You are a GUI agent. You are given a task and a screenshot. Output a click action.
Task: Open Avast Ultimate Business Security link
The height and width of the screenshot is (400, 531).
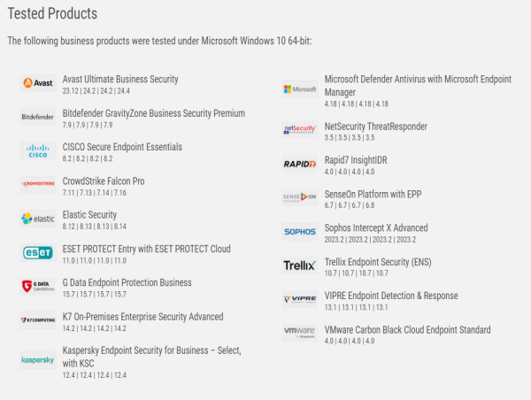coord(120,80)
